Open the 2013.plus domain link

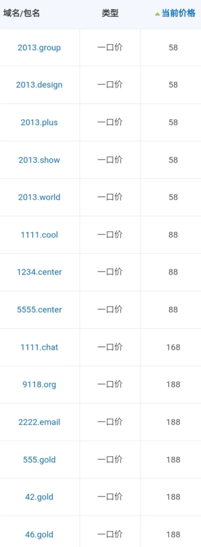[39, 122]
